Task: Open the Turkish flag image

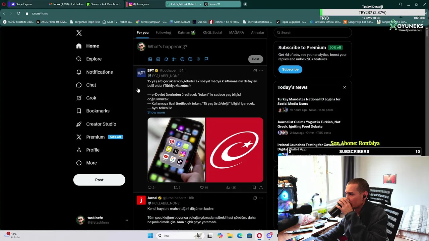Action: coord(234,150)
